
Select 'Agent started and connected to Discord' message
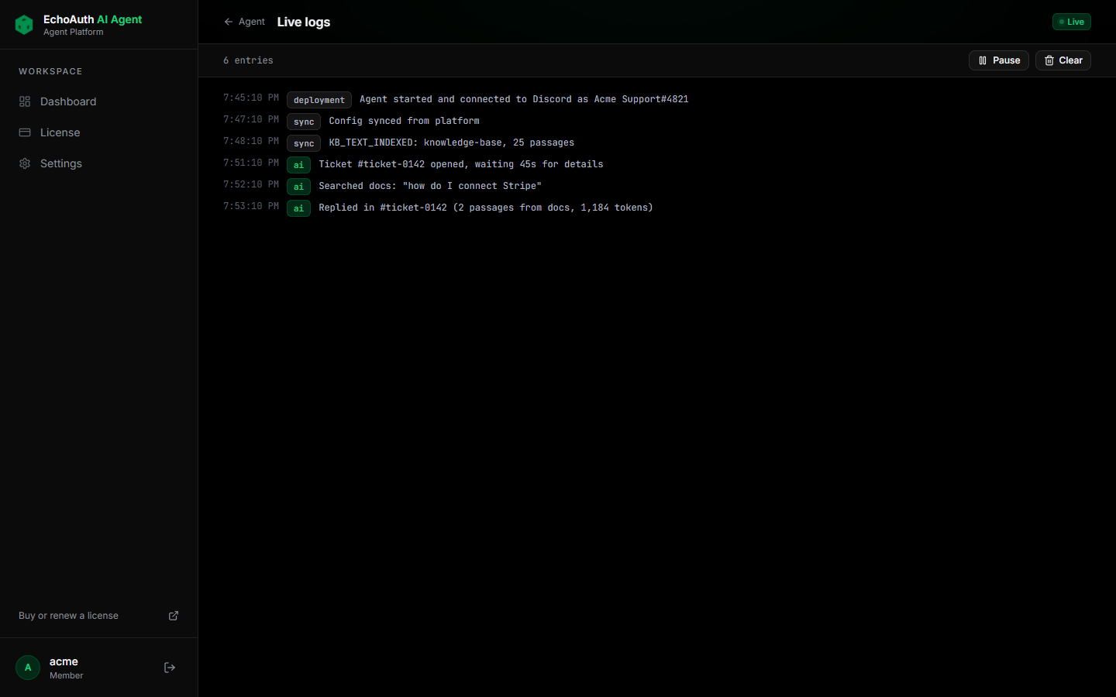point(524,99)
